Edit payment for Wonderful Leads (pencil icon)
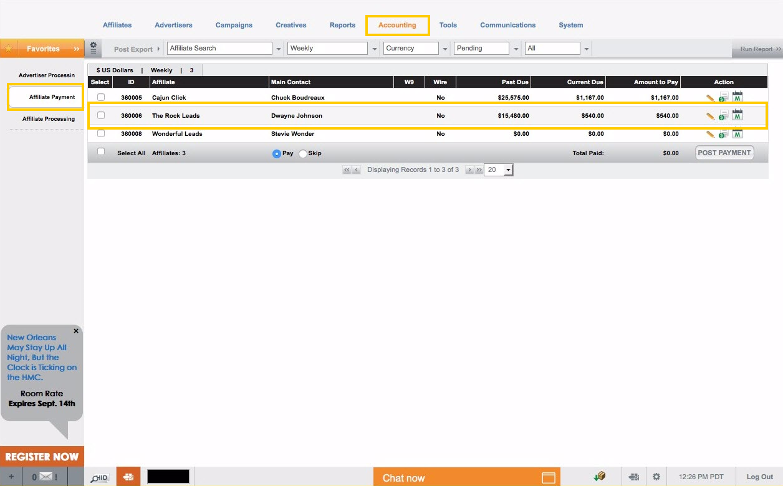Screen dimensions: 783x486 pyautogui.click(x=710, y=134)
